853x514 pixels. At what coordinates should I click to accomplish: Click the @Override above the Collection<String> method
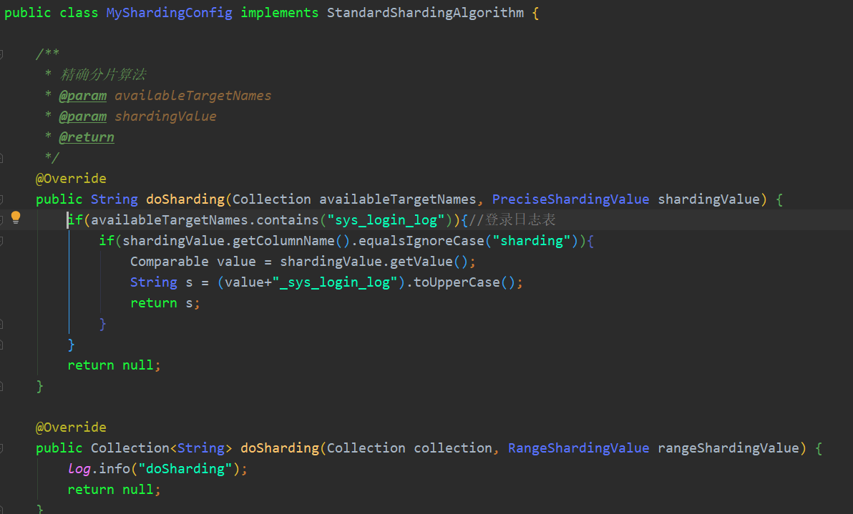[x=71, y=427]
